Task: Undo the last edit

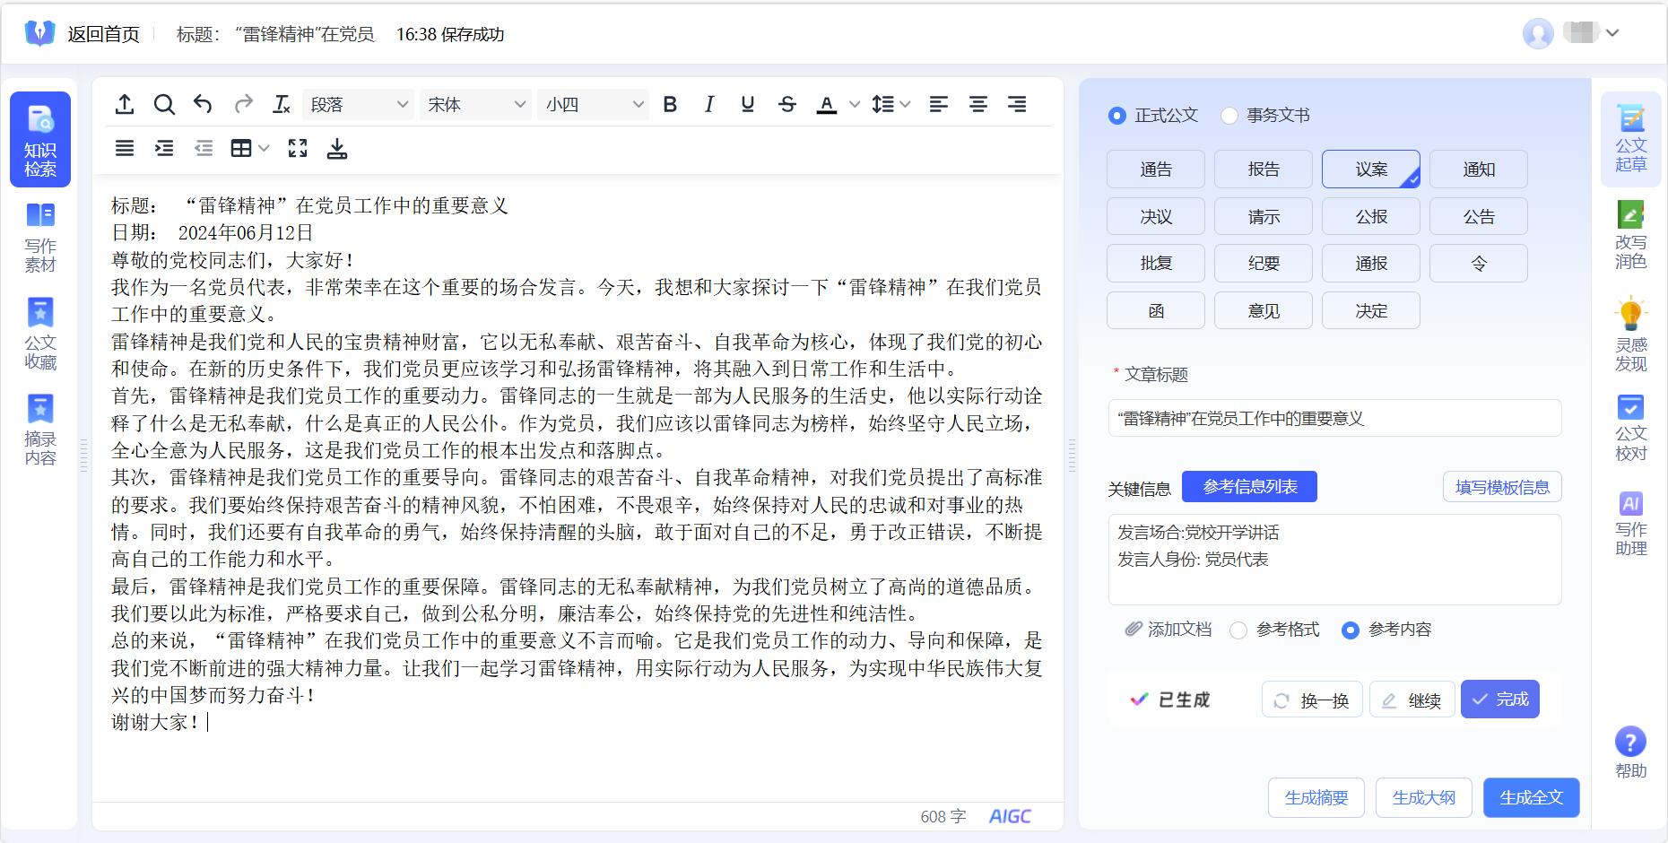Action: (204, 105)
